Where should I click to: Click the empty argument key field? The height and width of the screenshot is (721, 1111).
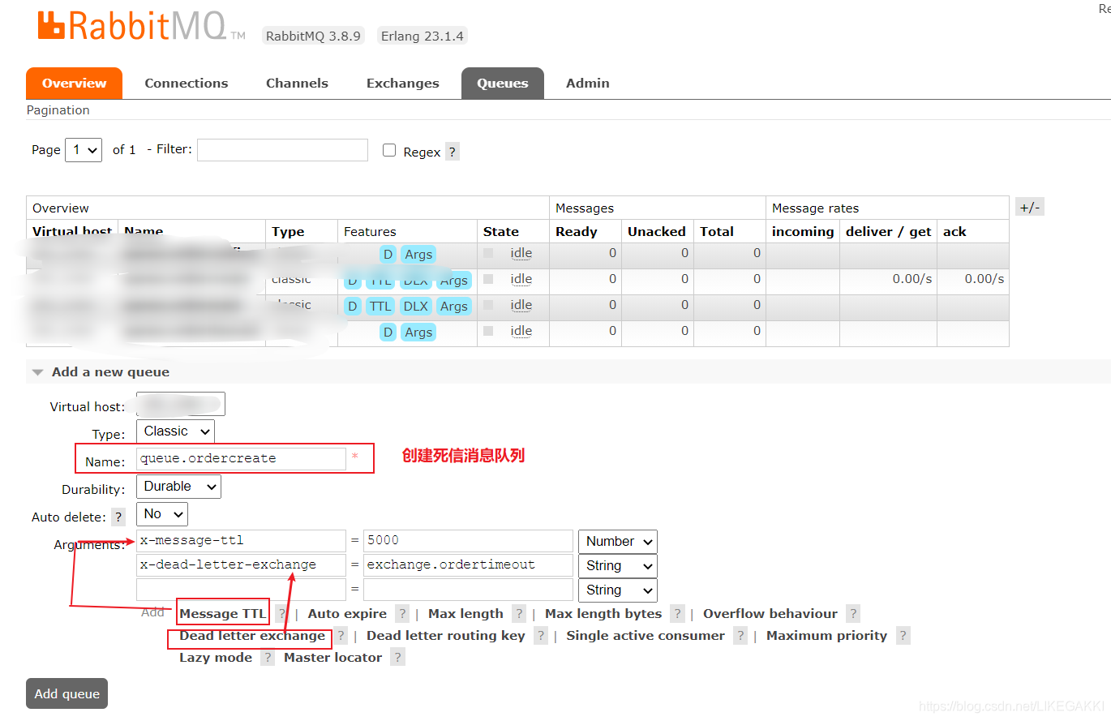click(241, 589)
